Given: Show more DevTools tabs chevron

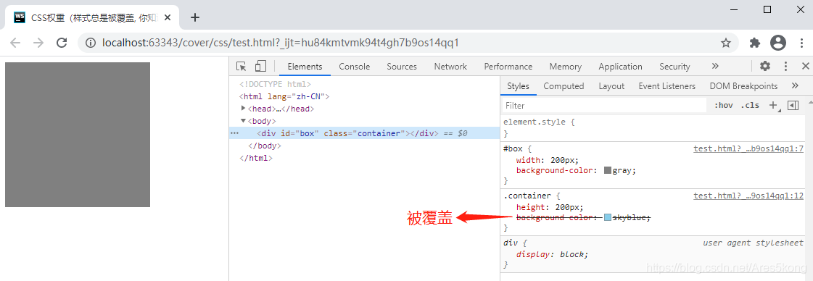Looking at the screenshot, I should tap(715, 66).
